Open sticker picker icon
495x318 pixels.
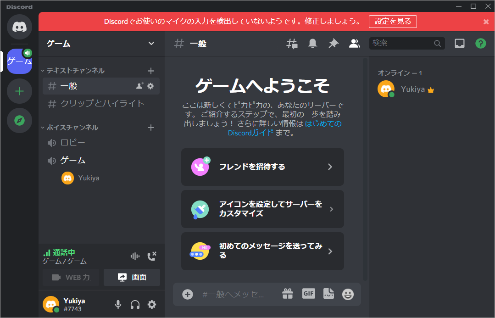coord(328,294)
